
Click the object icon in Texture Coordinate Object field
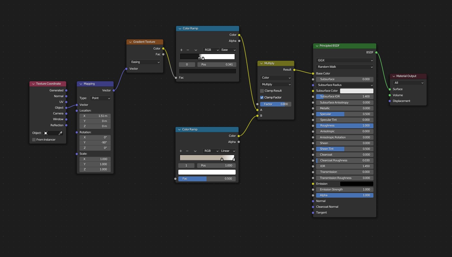pos(46,133)
